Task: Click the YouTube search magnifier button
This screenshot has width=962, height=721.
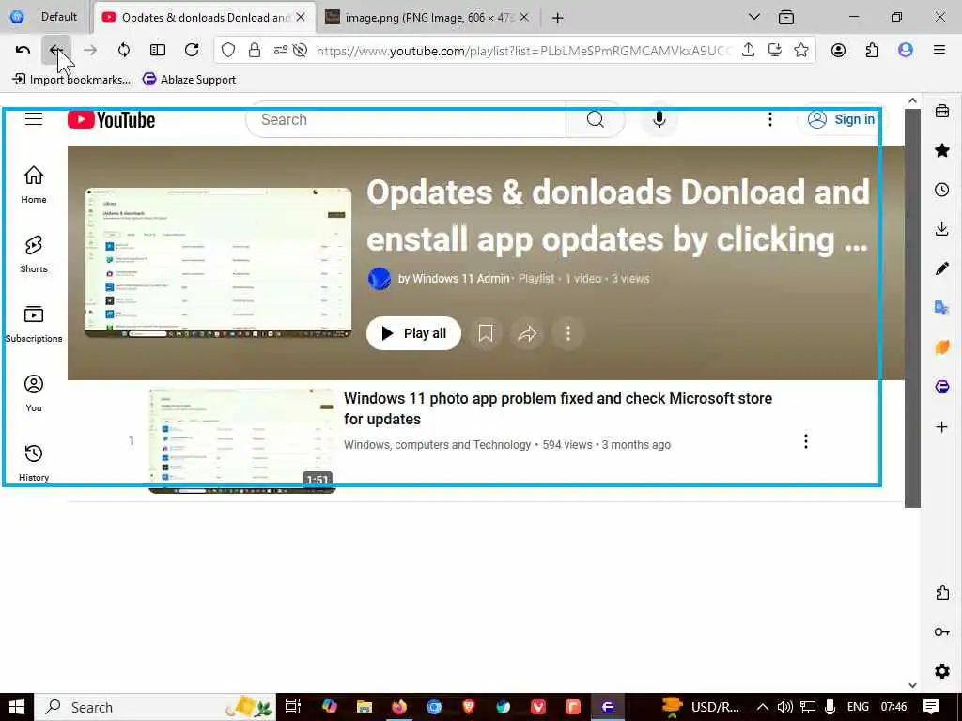Action: click(595, 119)
